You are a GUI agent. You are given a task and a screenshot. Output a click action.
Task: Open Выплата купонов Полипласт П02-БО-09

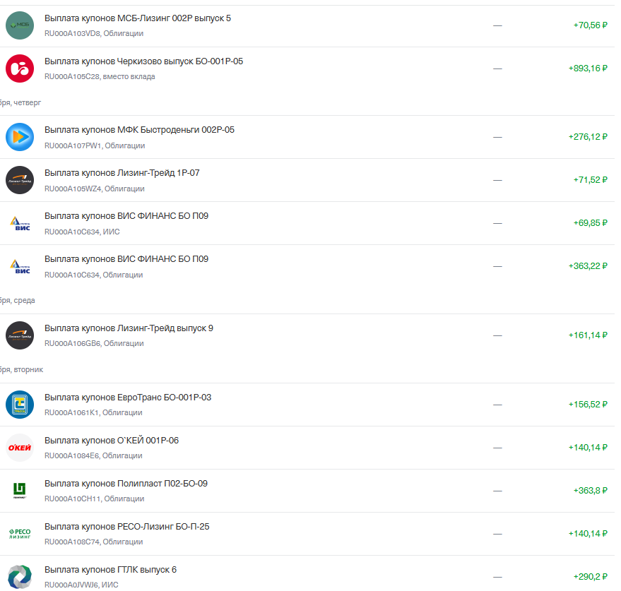click(x=126, y=484)
